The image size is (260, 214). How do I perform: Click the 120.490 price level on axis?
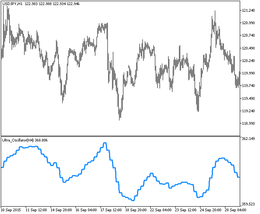[248, 48]
